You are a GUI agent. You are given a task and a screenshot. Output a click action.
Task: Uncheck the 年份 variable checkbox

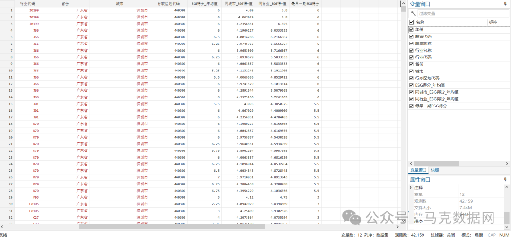[411, 29]
